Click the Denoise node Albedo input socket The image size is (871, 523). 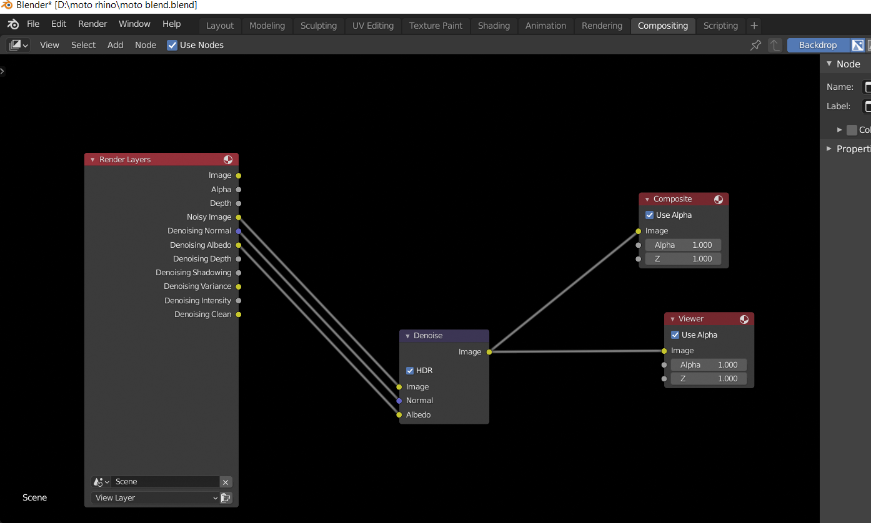(399, 415)
